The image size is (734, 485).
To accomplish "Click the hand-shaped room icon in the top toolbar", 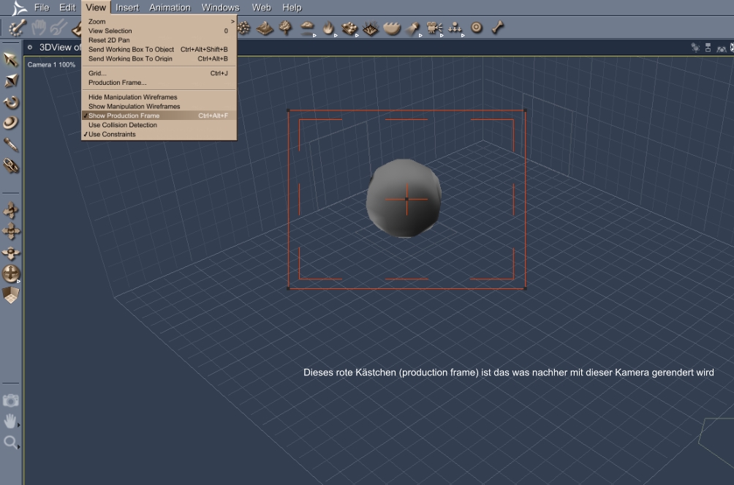I will (x=39, y=28).
